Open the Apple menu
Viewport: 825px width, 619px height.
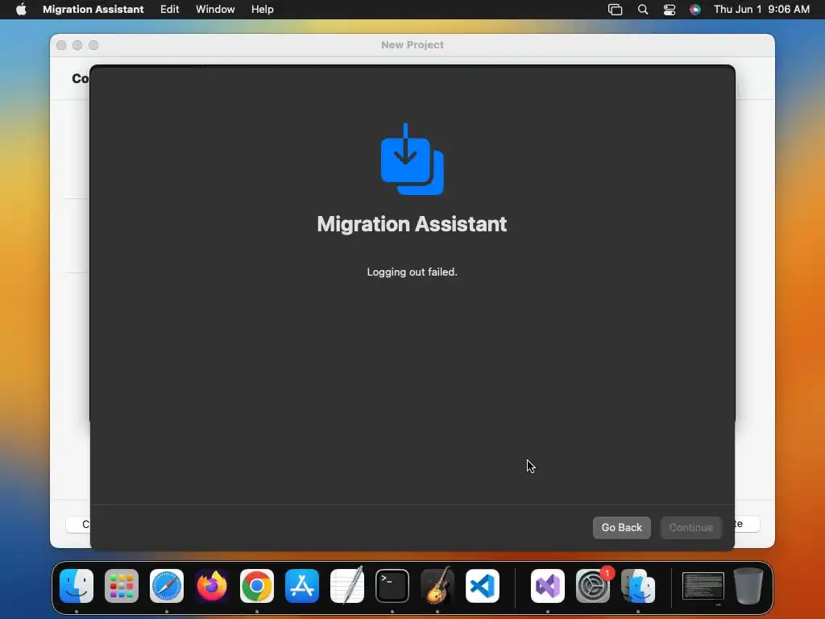pyautogui.click(x=21, y=10)
